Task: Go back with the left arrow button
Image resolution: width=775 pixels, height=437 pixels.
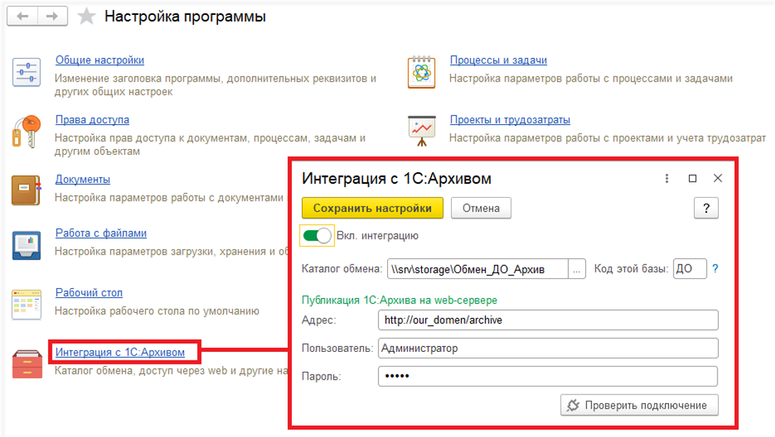Action: click(x=22, y=16)
